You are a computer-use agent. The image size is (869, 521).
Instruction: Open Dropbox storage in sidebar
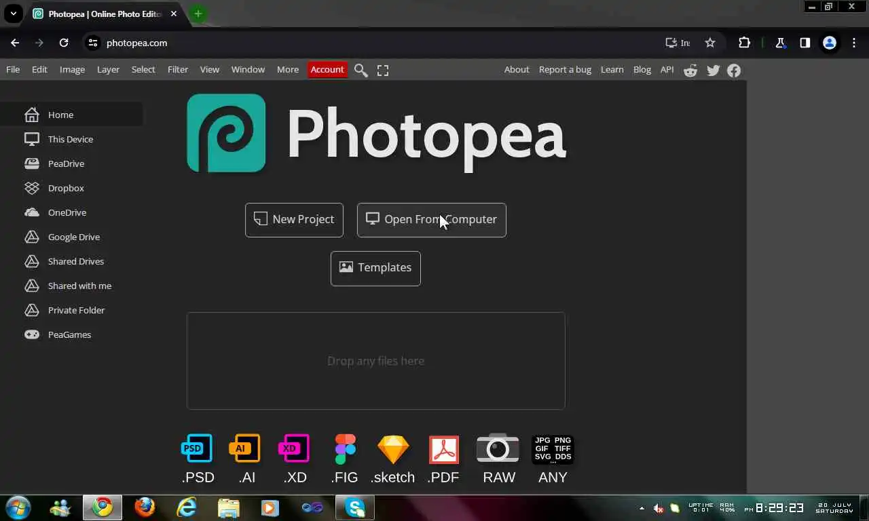tap(71, 188)
